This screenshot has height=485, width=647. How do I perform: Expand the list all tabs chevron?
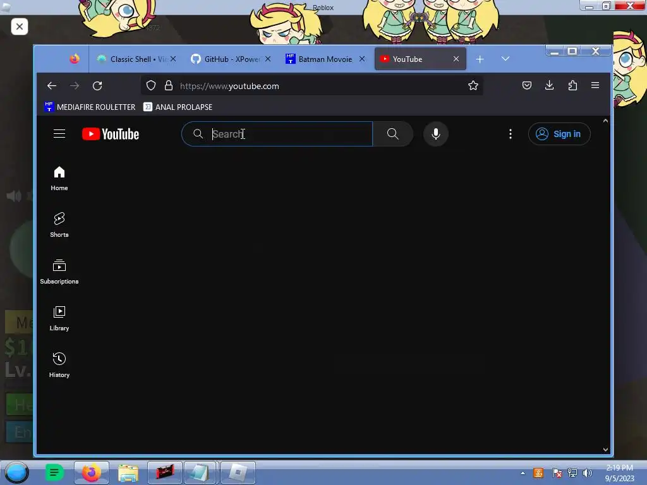point(505,59)
